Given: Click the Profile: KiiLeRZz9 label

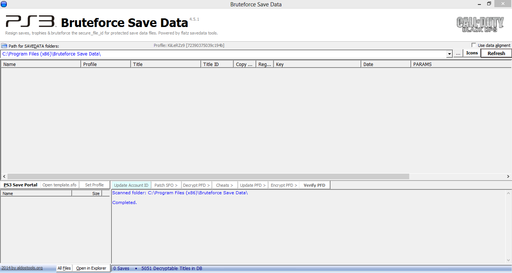Looking at the screenshot, I should 189,45.
